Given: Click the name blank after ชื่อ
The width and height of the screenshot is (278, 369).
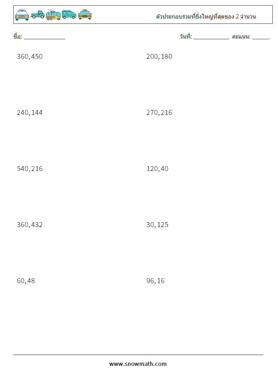Looking at the screenshot, I should pos(44,37).
